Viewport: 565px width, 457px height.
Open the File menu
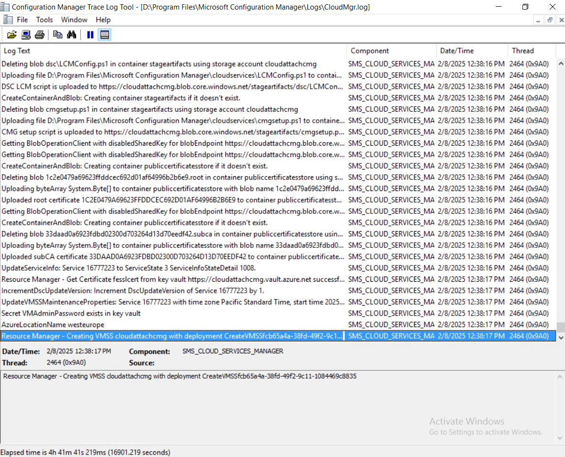coord(22,20)
